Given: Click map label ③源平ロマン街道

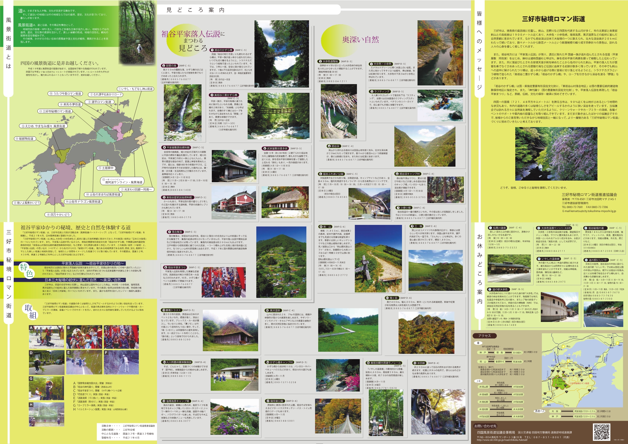Looking at the screenshot, I should click(99, 102).
